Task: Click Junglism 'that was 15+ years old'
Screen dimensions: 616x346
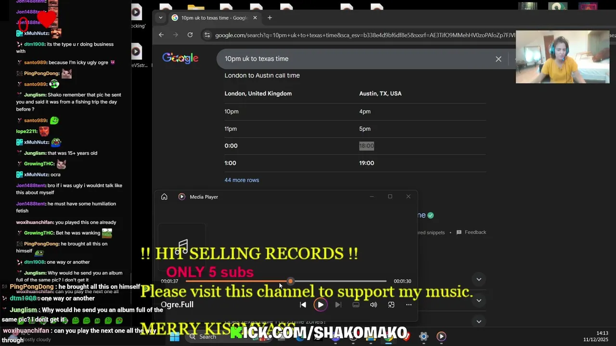Action: coord(57,153)
